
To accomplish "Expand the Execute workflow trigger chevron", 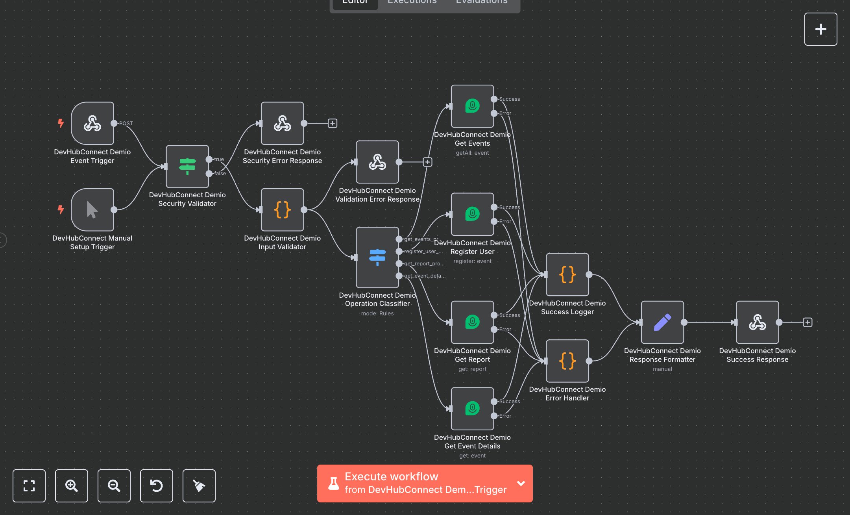I will pos(521,483).
